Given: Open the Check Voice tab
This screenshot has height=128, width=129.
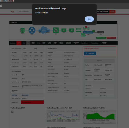Looking at the screenshot, I should pos(49,43).
